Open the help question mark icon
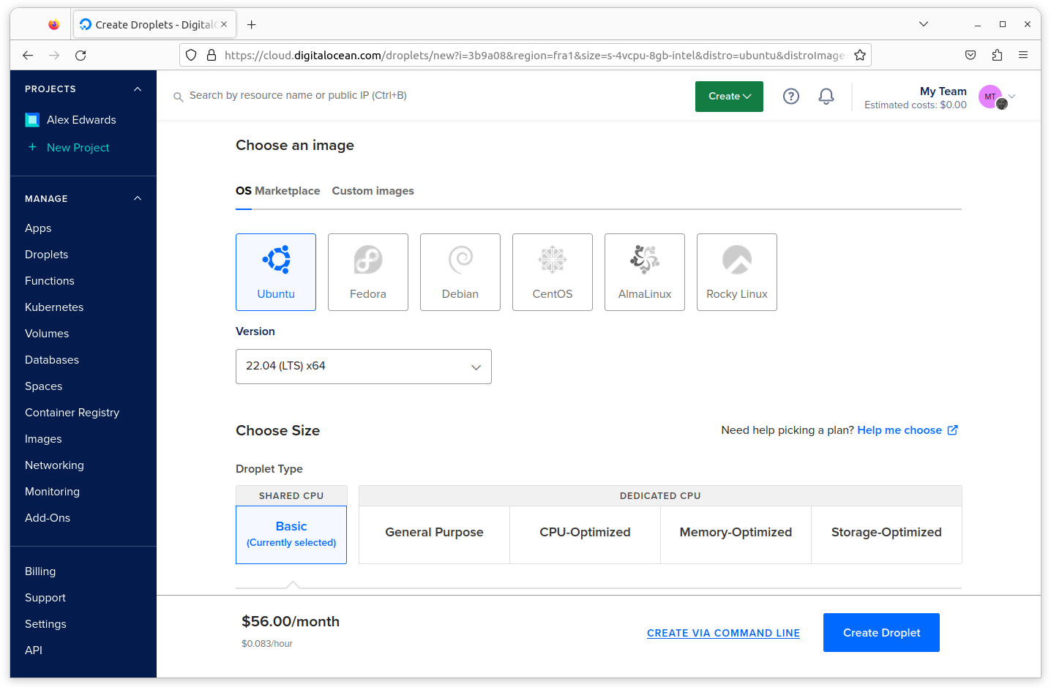This screenshot has width=1051, height=690. pyautogui.click(x=790, y=97)
